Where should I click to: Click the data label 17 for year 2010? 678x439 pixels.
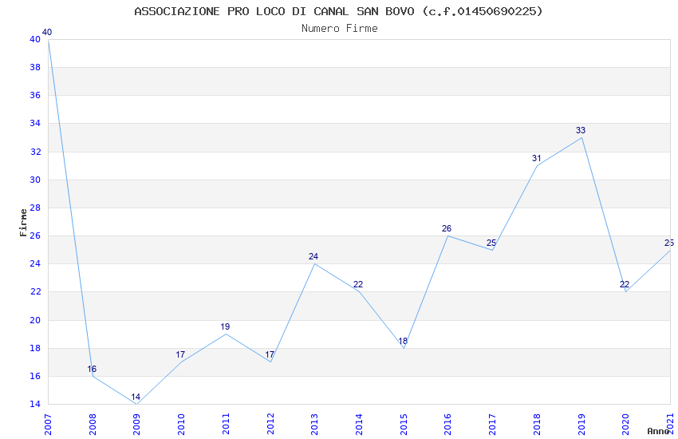point(180,354)
